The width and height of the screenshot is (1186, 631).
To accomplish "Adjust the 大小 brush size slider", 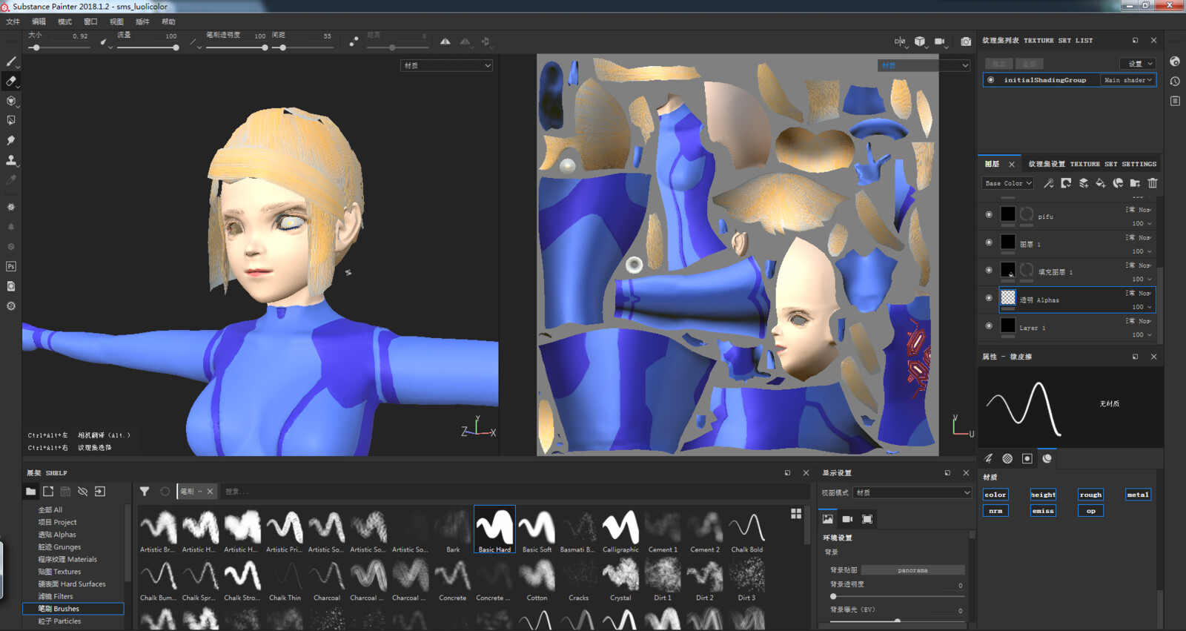I will (x=59, y=47).
